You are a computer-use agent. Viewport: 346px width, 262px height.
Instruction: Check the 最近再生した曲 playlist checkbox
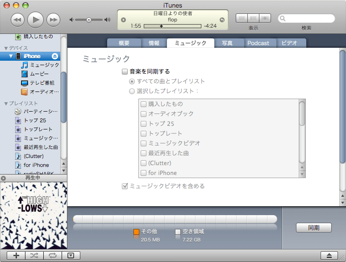(x=143, y=153)
